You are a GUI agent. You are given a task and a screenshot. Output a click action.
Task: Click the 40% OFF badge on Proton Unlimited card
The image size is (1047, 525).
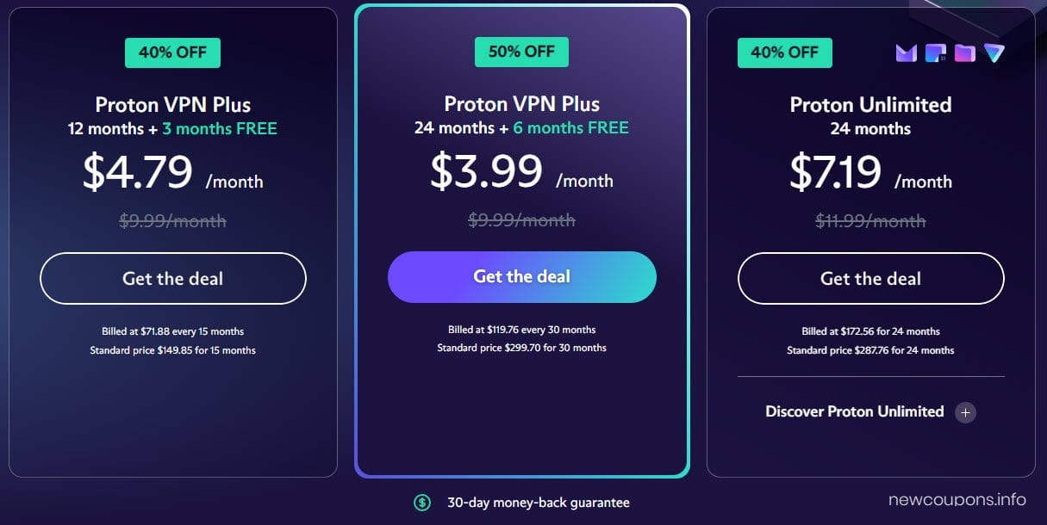point(784,52)
